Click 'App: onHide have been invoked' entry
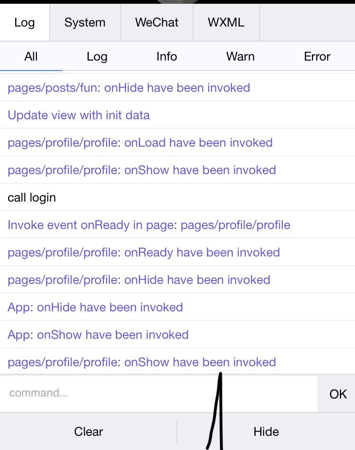 coord(95,307)
